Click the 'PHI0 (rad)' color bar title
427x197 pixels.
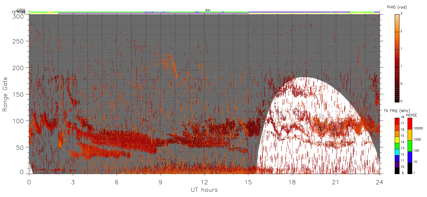click(x=397, y=7)
